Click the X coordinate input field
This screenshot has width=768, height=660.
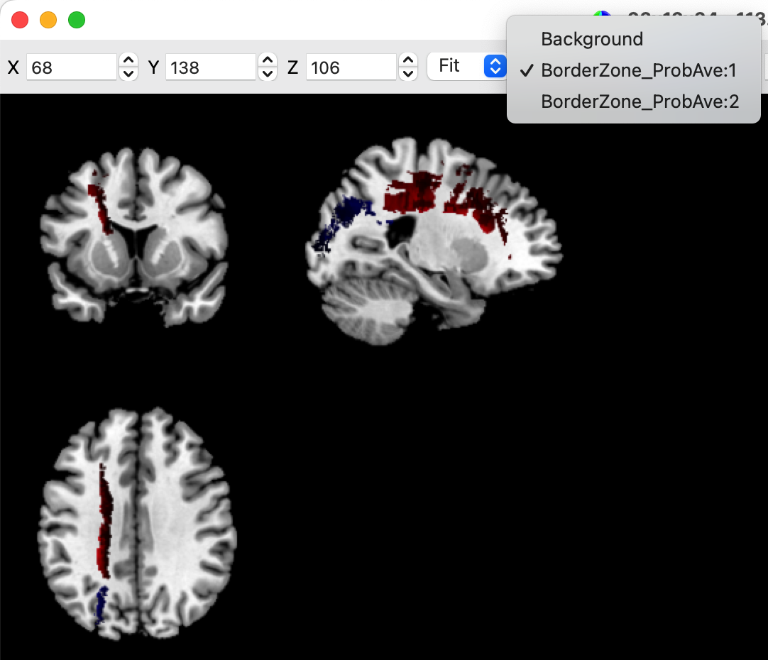(71, 67)
